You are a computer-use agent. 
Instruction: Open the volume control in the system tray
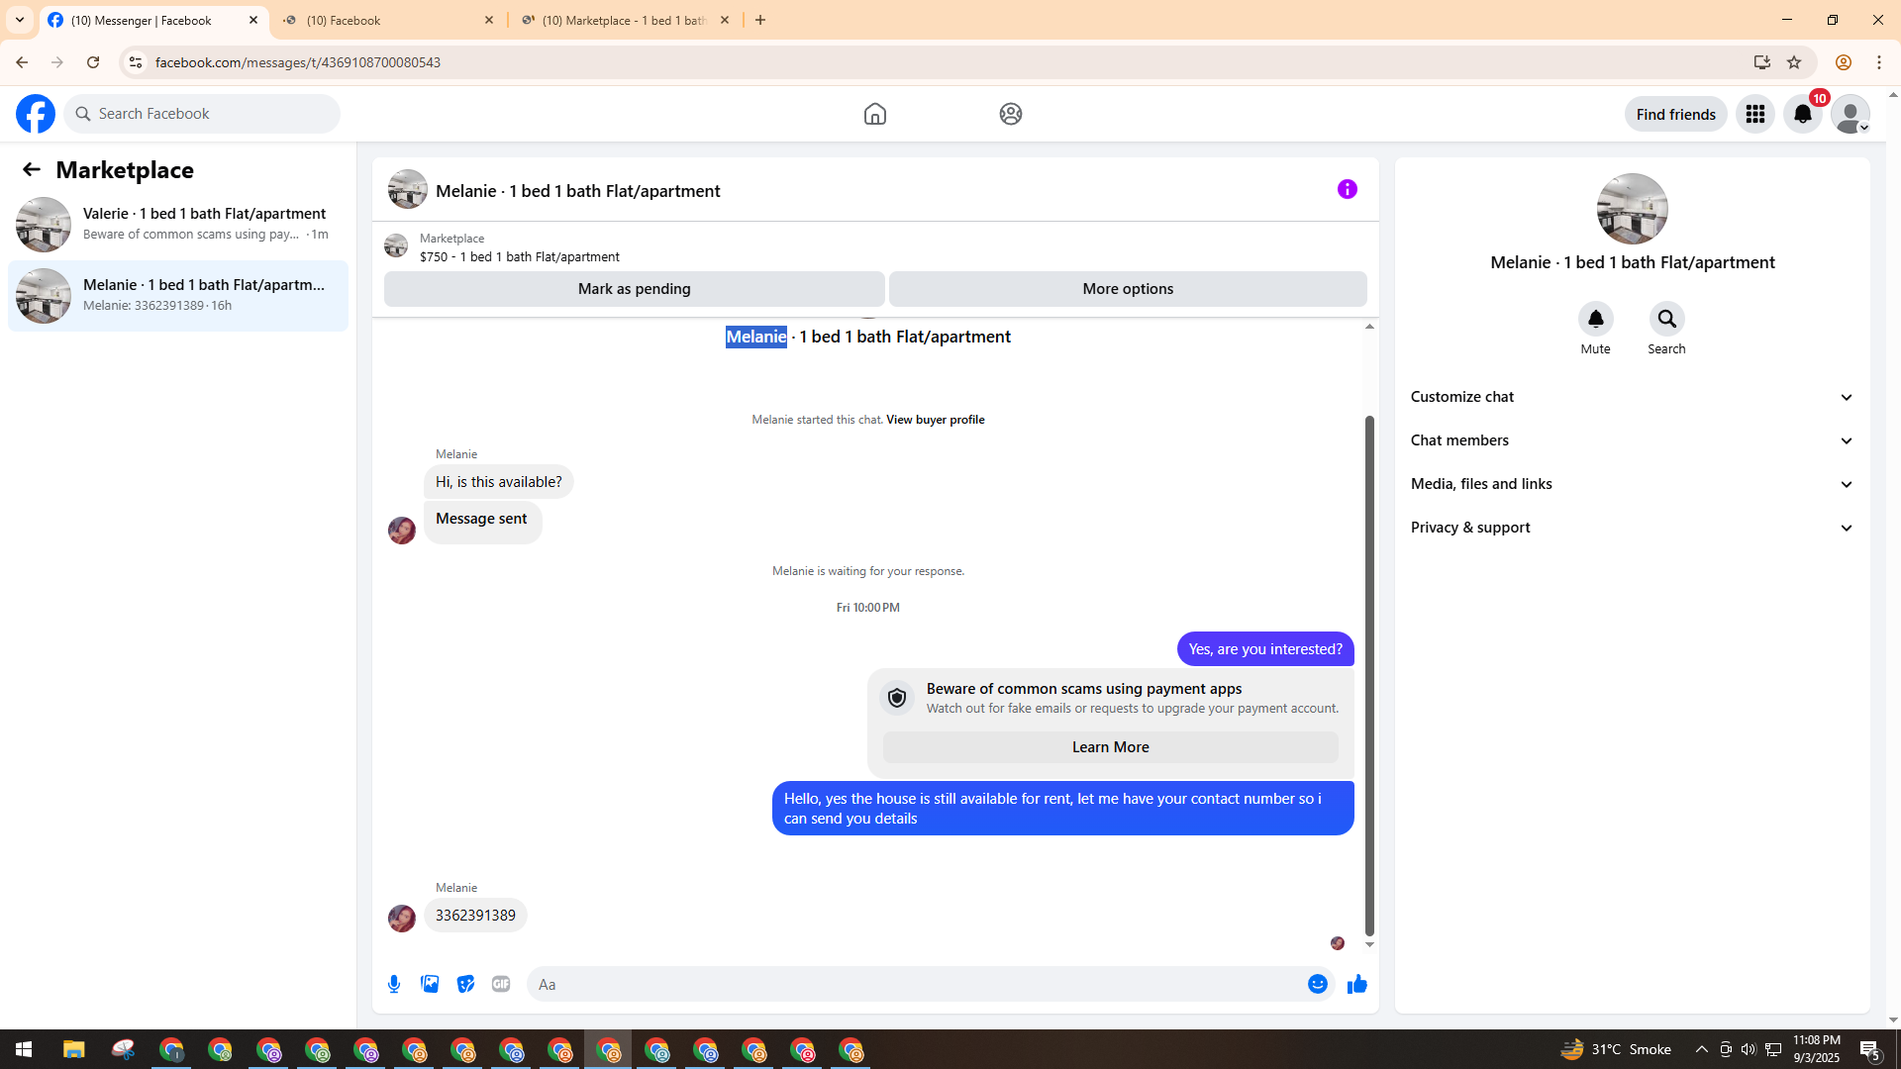point(1749,1049)
